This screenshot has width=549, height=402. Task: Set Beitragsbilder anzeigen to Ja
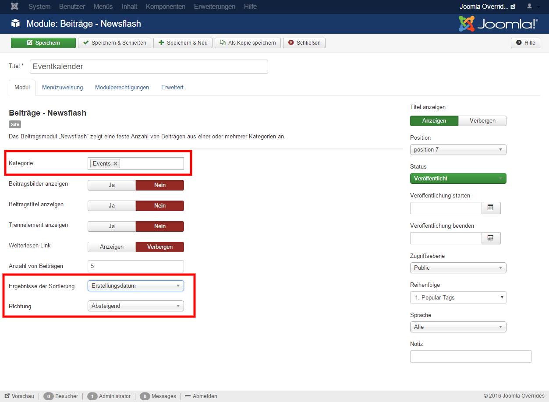(112, 185)
